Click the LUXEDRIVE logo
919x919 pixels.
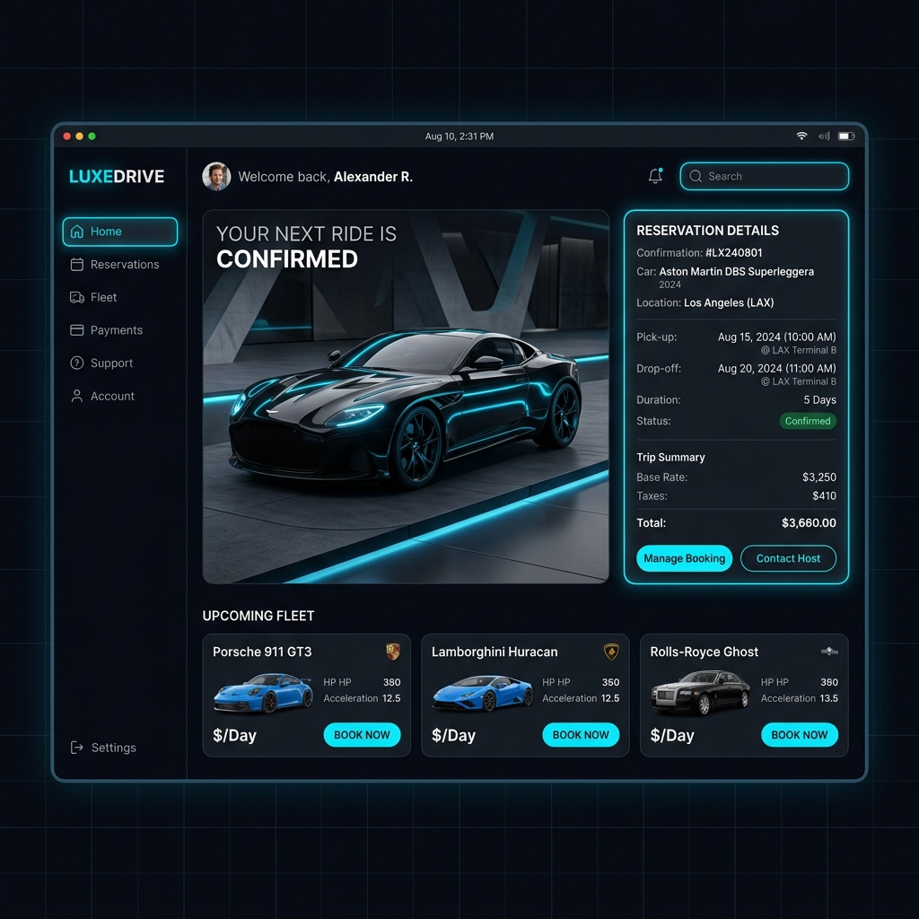pos(117,177)
